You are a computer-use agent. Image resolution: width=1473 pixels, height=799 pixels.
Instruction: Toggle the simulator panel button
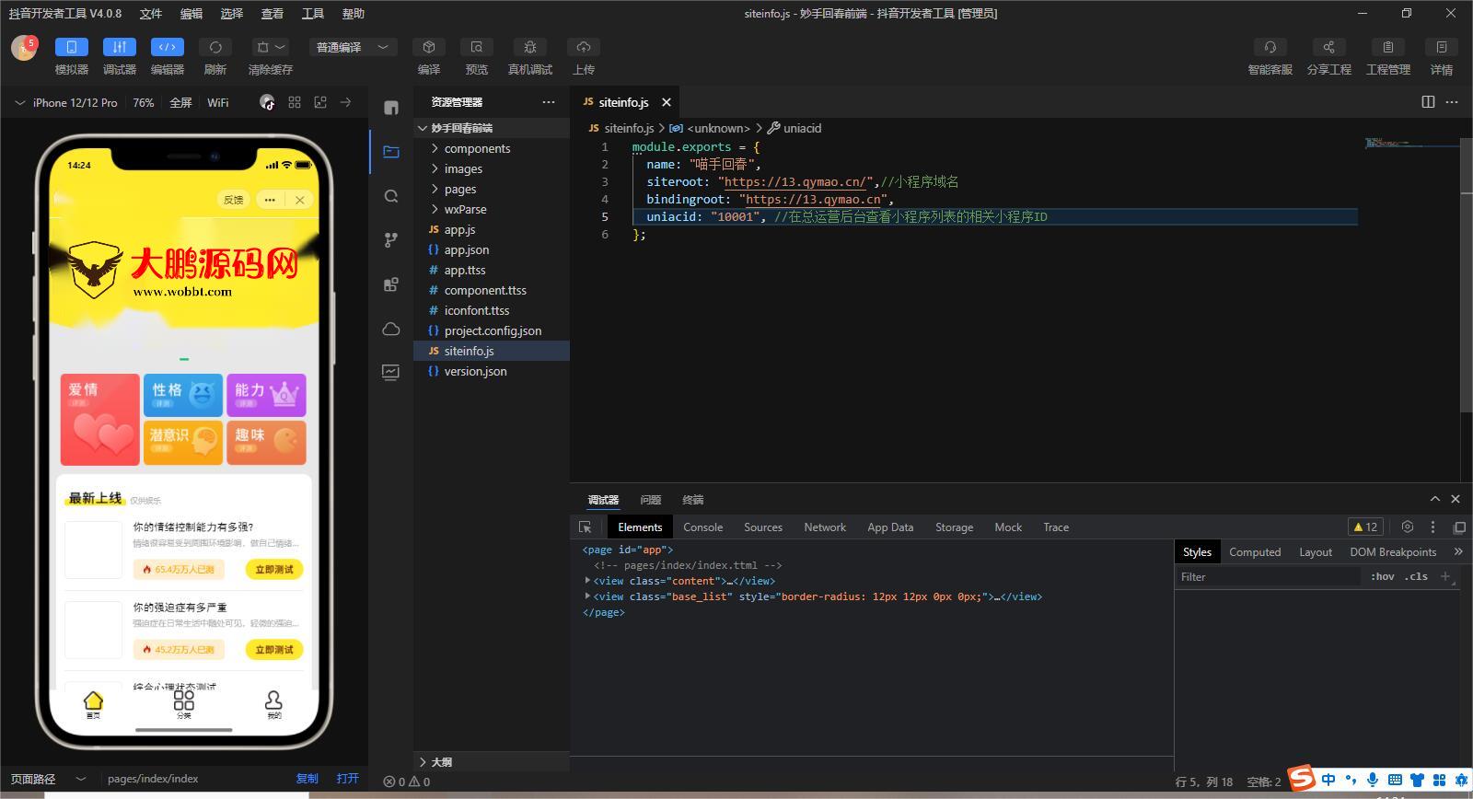coord(72,47)
